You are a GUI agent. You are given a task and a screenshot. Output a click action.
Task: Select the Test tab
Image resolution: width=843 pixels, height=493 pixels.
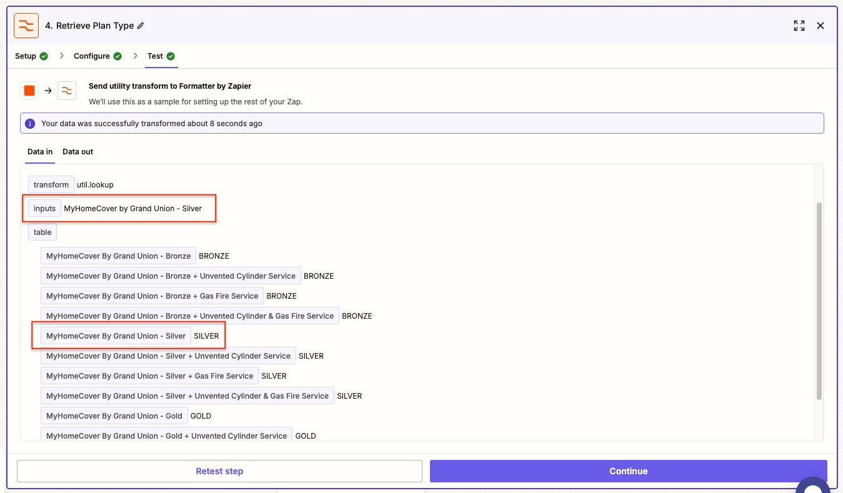pos(155,56)
